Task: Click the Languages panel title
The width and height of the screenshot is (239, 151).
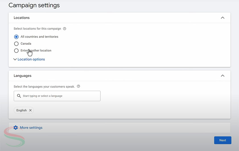Action: pyautogui.click(x=22, y=76)
